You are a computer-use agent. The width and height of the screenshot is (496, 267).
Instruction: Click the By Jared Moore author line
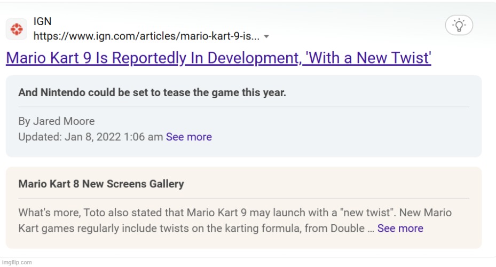pyautogui.click(x=57, y=122)
